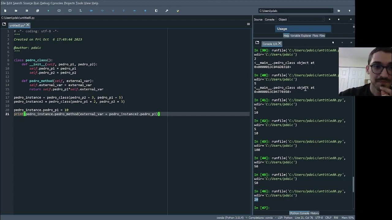Click CRLF line ending indicator
Image resolution: width=392 pixels, height=220 pixels.
coord(328,218)
